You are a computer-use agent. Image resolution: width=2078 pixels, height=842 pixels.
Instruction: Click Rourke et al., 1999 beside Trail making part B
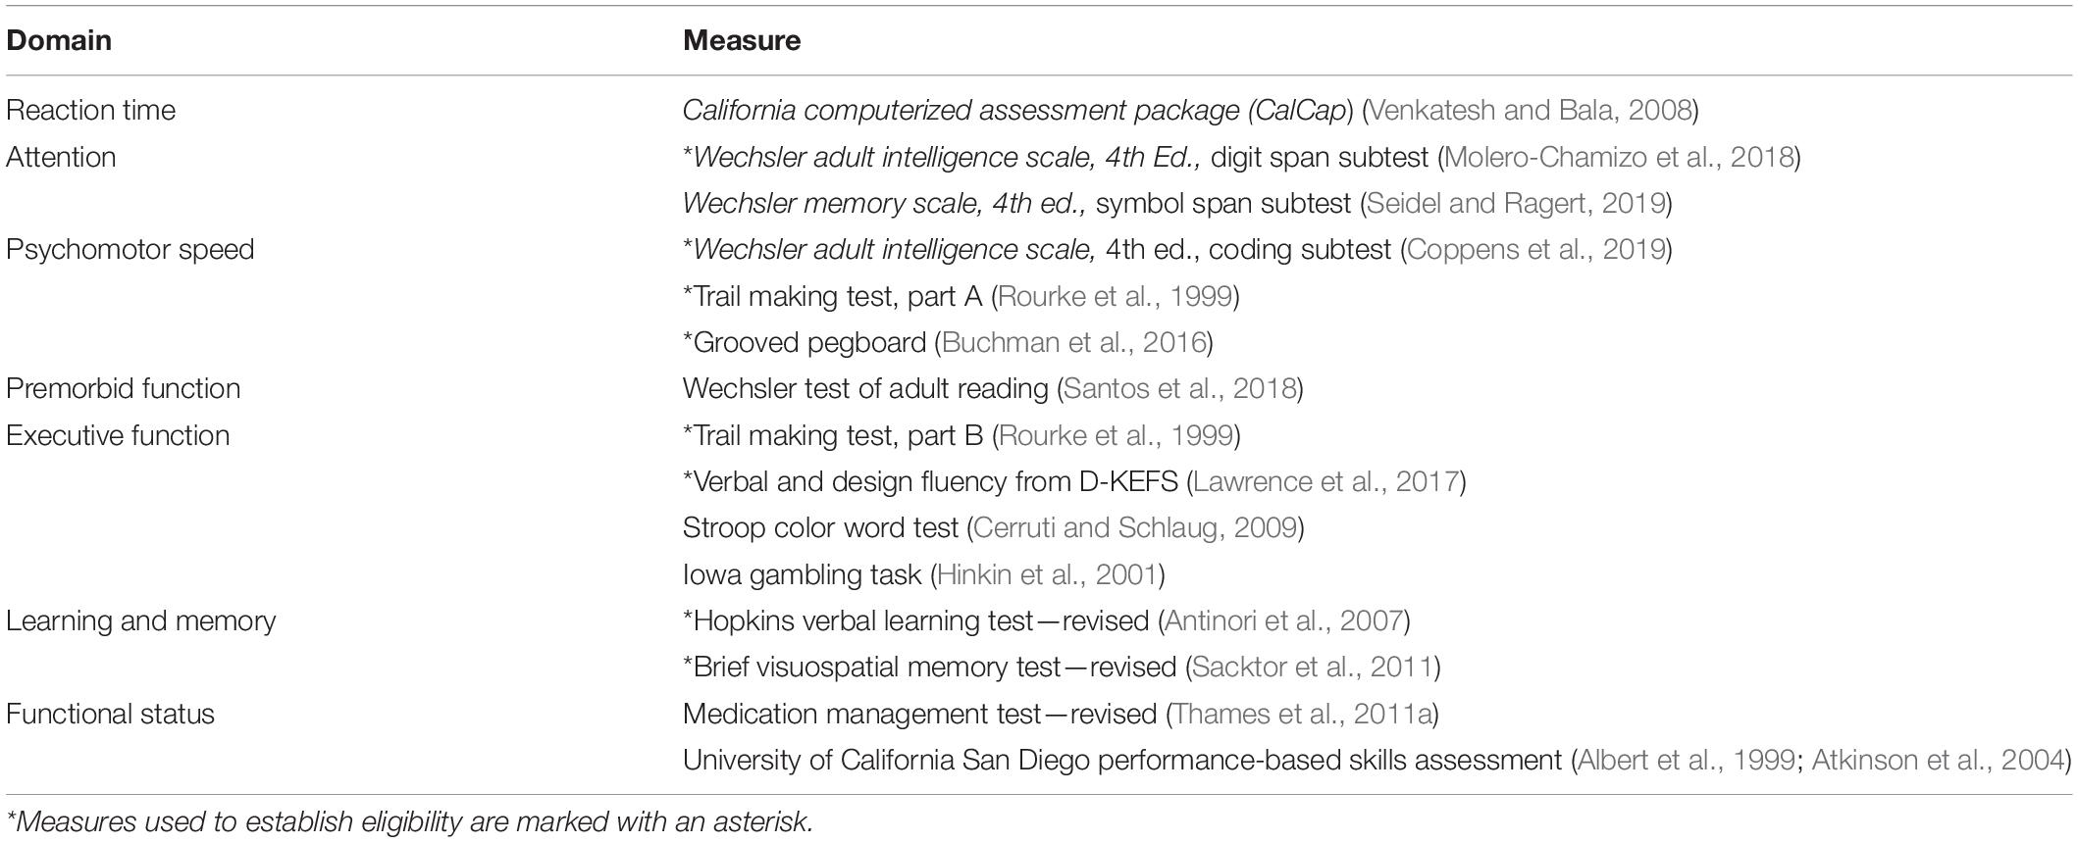click(x=1116, y=435)
